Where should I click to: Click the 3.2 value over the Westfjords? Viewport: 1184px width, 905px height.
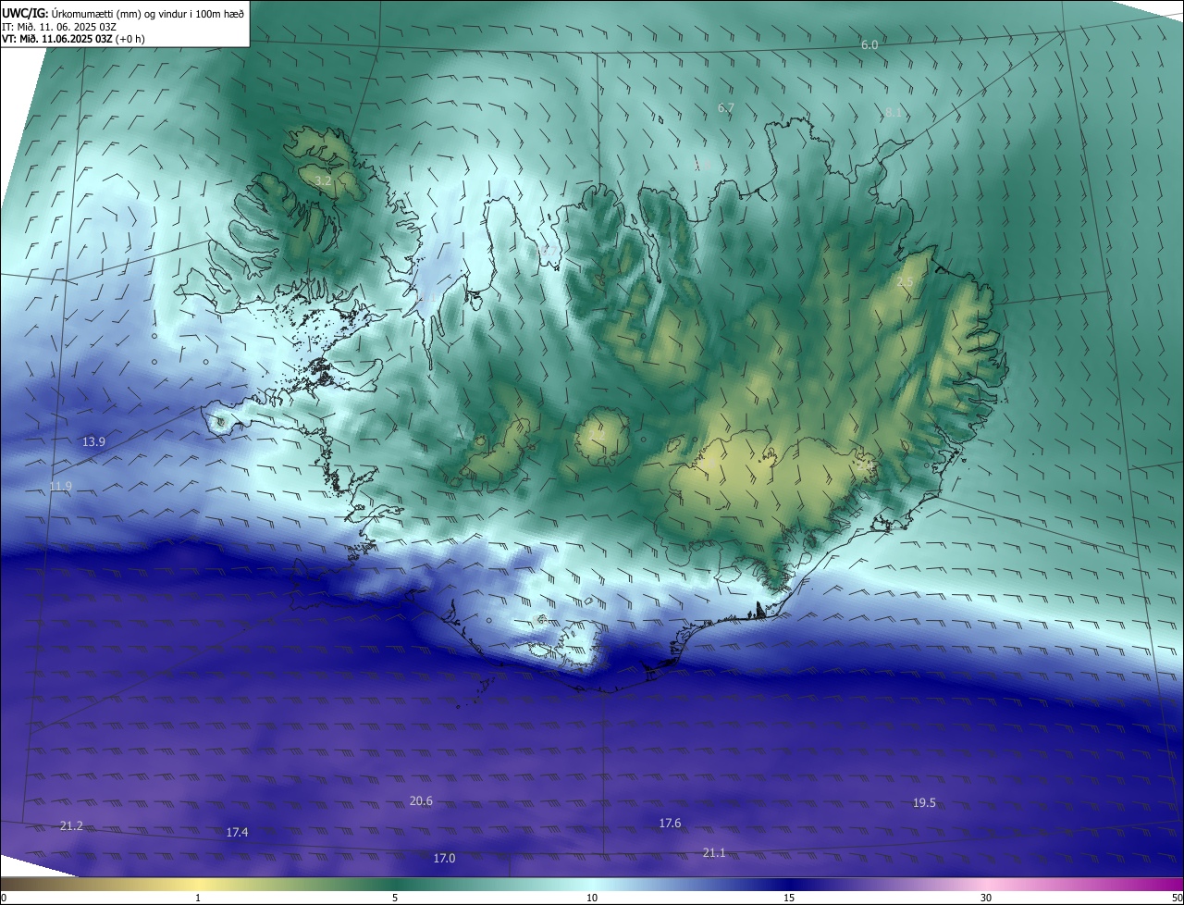coord(323,180)
